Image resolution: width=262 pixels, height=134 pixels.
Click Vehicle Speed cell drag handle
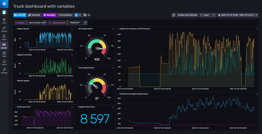click(15, 81)
